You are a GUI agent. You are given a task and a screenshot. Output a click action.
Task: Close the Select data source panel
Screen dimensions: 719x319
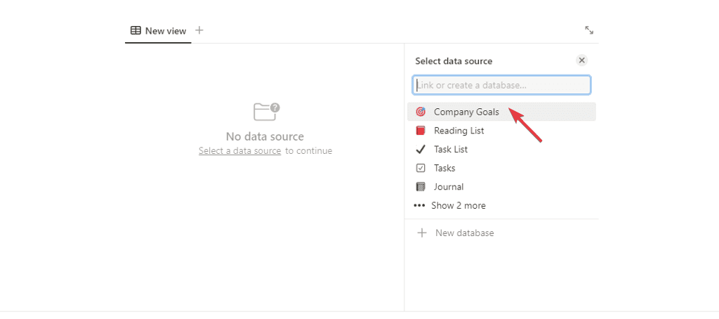tap(581, 60)
